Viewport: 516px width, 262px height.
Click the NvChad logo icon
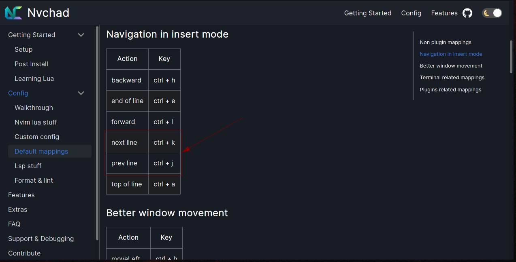(x=13, y=13)
